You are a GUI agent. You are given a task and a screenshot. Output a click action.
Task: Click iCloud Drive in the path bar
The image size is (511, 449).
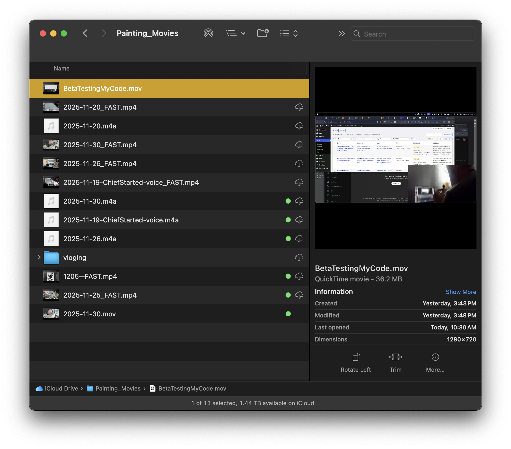pyautogui.click(x=57, y=388)
